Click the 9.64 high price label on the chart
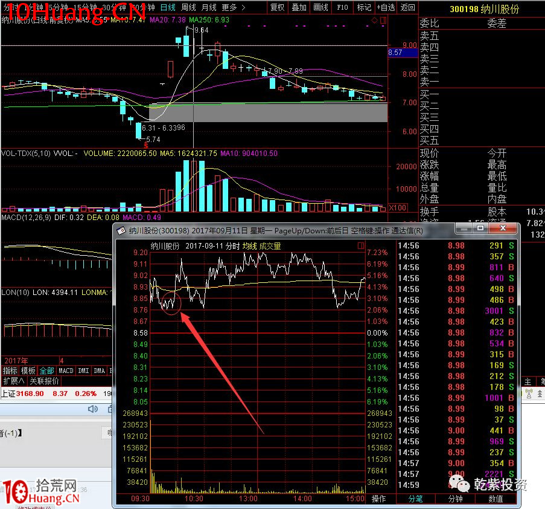The height and width of the screenshot is (509, 545). pos(201,30)
